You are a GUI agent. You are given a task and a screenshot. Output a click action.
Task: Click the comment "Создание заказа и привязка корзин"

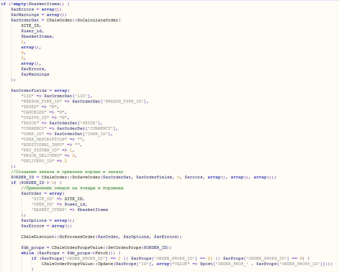pyautogui.click(x=67, y=172)
